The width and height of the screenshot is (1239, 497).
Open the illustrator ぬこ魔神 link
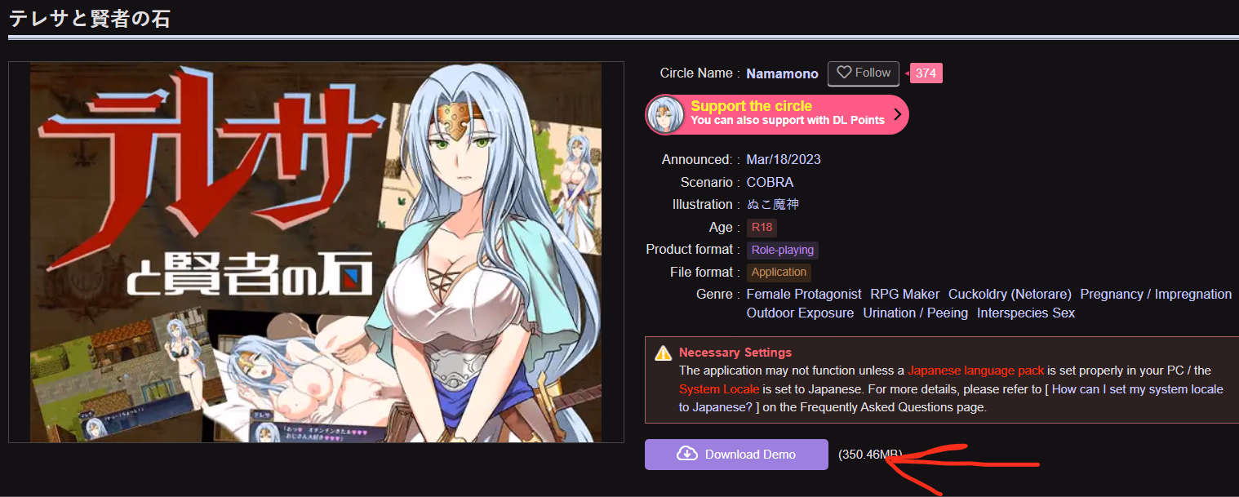[x=772, y=204]
